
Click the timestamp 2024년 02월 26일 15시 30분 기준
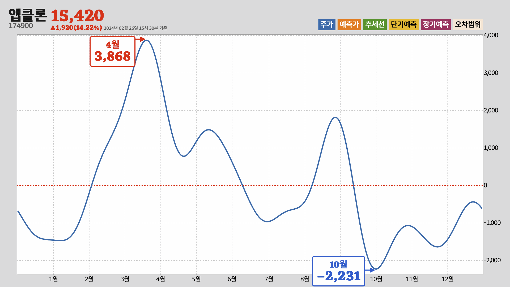(x=135, y=28)
